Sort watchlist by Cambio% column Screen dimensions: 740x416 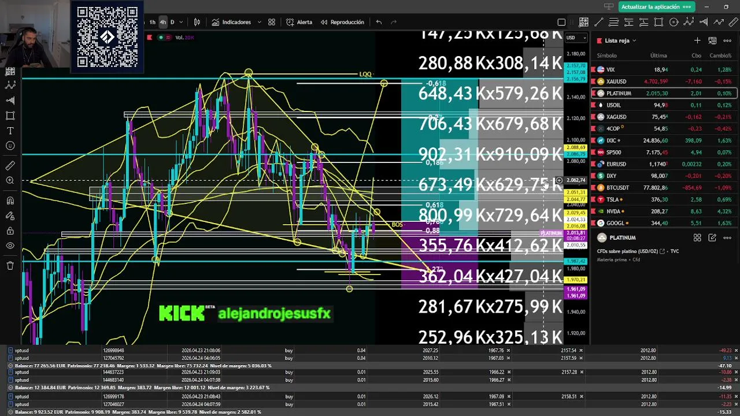(720, 55)
